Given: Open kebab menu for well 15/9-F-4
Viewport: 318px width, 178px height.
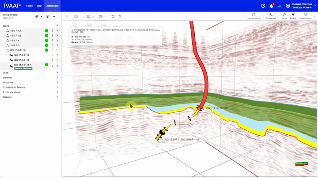Looking at the screenshot, I should (x=52, y=40).
